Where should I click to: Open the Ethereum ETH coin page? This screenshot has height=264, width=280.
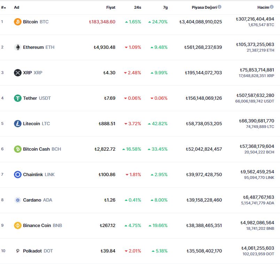point(38,47)
